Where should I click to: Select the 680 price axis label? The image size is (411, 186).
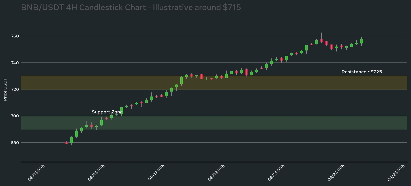(15, 143)
